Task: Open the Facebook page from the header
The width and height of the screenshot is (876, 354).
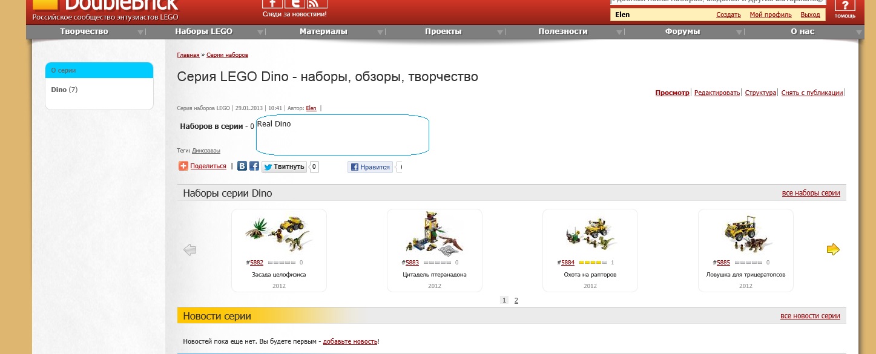Action: (272, 4)
